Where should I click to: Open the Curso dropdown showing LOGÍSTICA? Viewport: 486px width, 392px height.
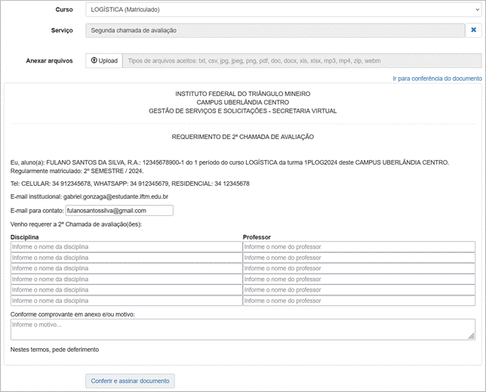click(284, 10)
